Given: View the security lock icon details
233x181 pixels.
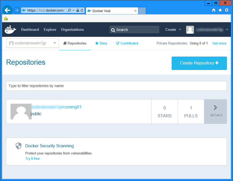Looking at the screenshot, I should (77, 10).
